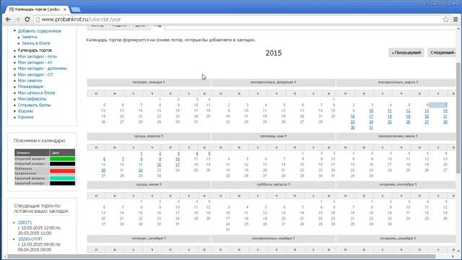Open Мои закладки - АУ

35,63
